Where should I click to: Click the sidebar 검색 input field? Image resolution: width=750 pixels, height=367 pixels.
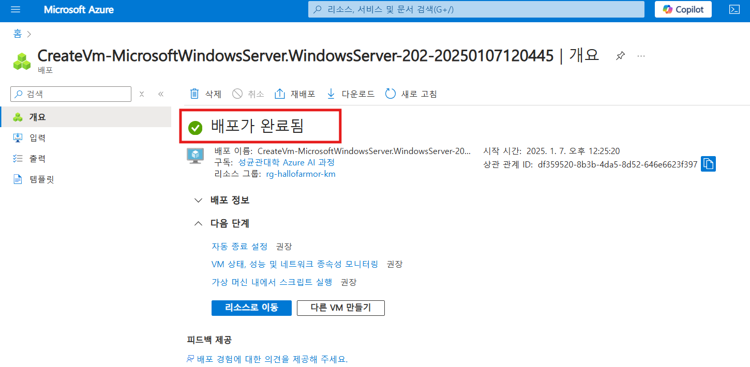point(71,94)
